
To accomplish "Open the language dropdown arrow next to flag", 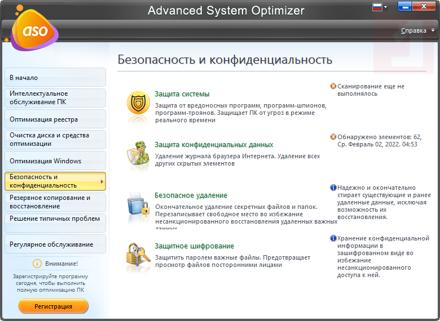I will pos(385,7).
